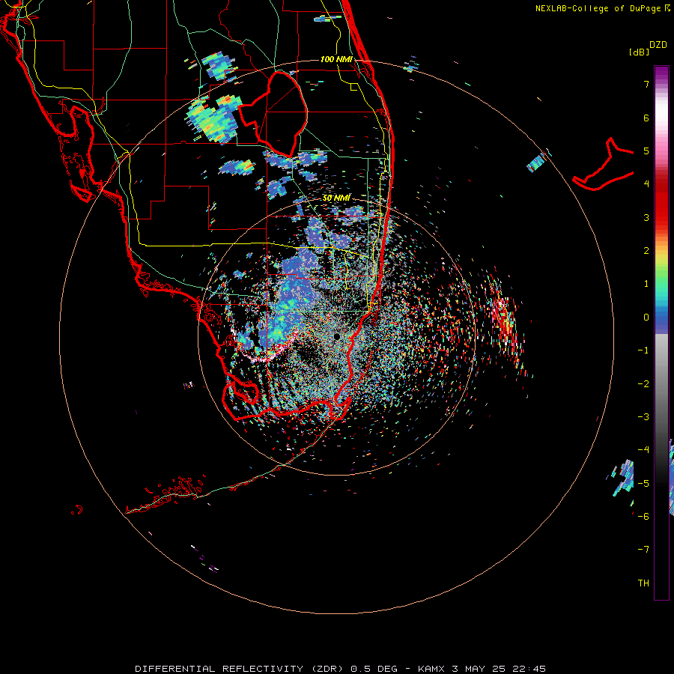Click the ZDR color bar legend
Screen dimensions: 674x674
(x=661, y=333)
